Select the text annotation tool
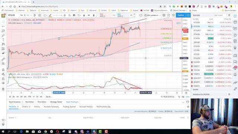The height and width of the screenshot is (134, 238). 3,40
